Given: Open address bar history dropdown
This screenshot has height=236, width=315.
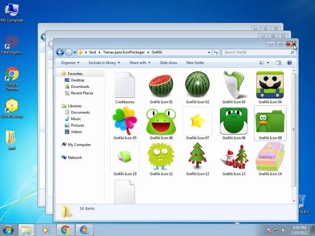Looking at the screenshot, I should [x=209, y=52].
